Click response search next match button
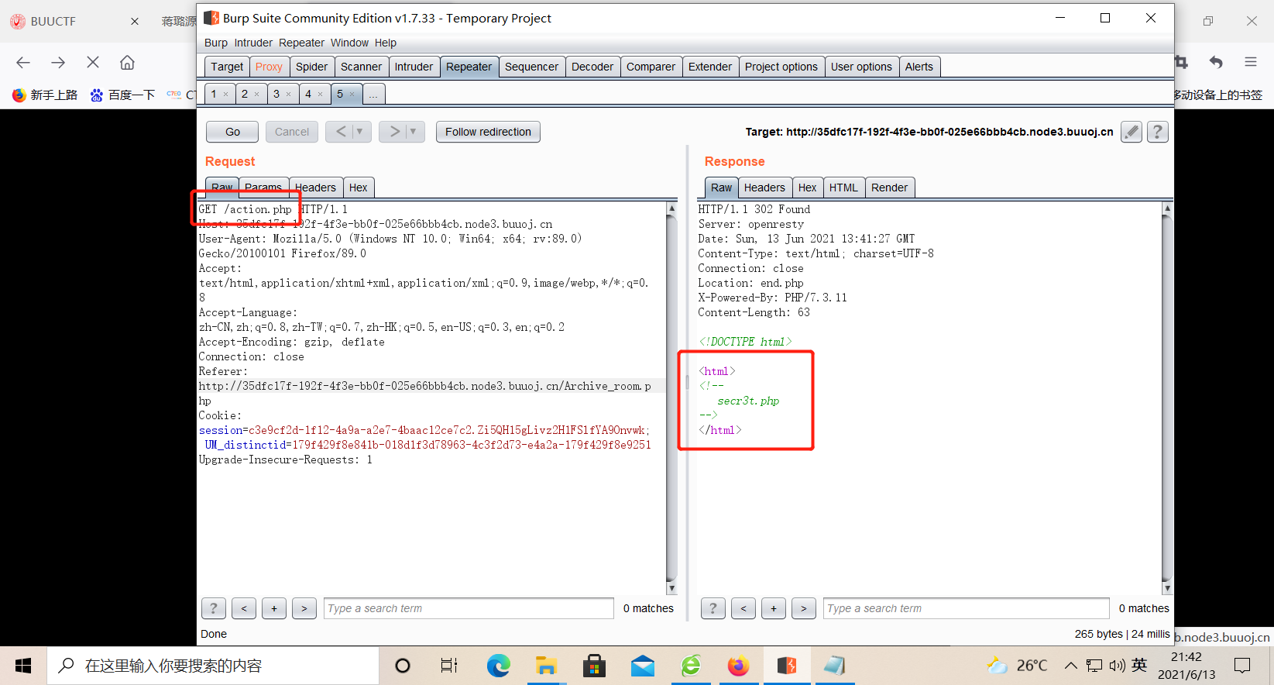The image size is (1274, 685). [x=804, y=608]
